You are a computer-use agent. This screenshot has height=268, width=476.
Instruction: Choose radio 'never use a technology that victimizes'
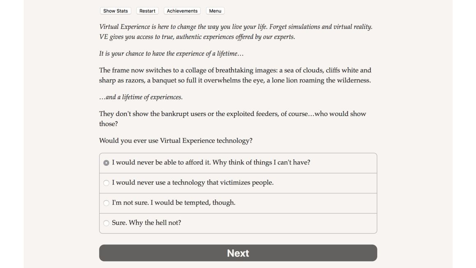click(x=106, y=183)
